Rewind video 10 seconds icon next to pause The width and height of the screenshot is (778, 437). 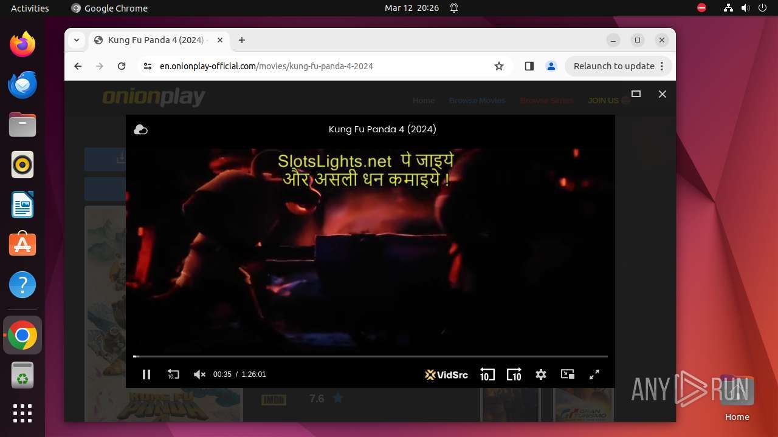pyautogui.click(x=173, y=374)
